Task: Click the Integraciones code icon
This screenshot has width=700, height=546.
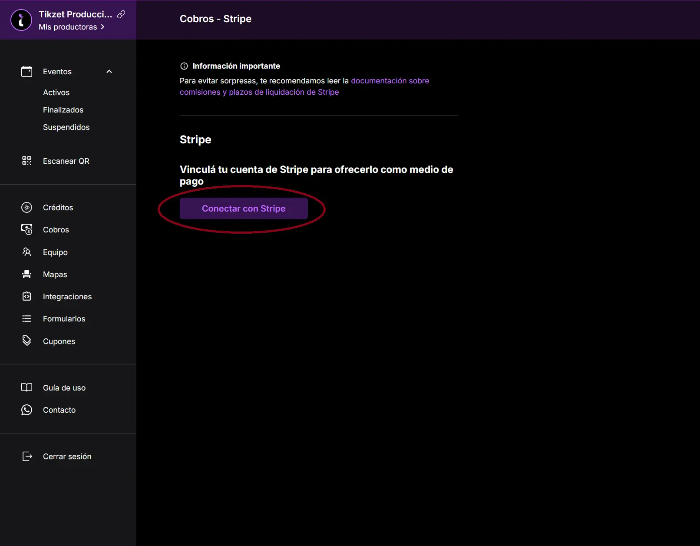Action: (x=26, y=296)
